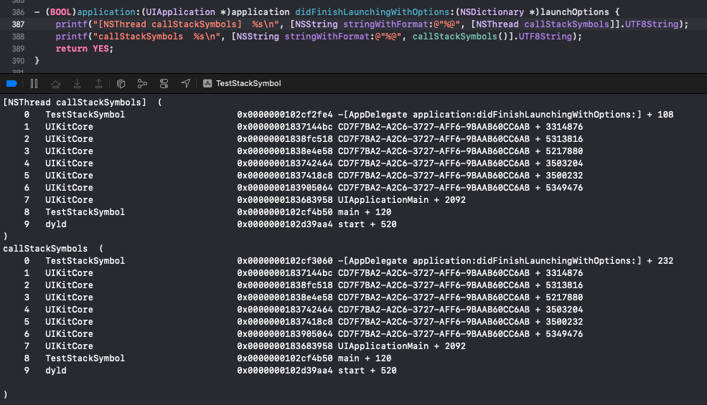
Task: Click second 'start + 520' console entry
Action: coord(367,371)
